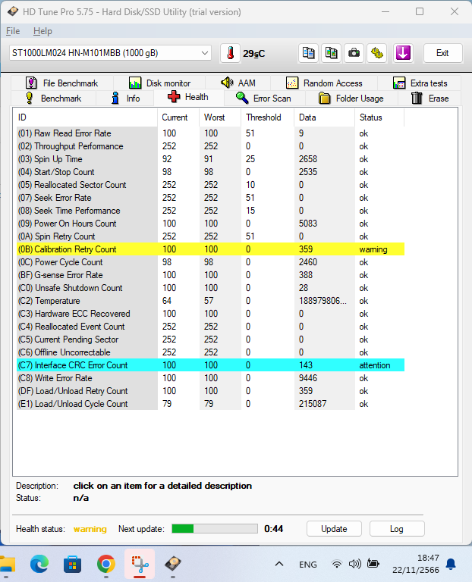Click the purple download arrow icon
Viewport: 472px width, 582px height.
coord(403,53)
